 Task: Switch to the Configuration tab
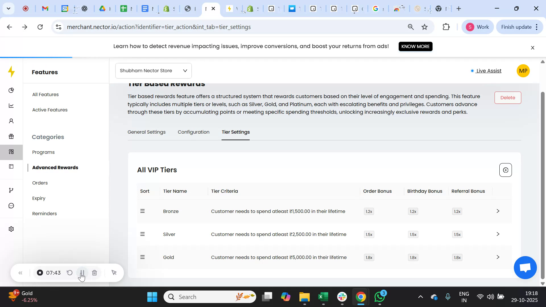tap(193, 132)
